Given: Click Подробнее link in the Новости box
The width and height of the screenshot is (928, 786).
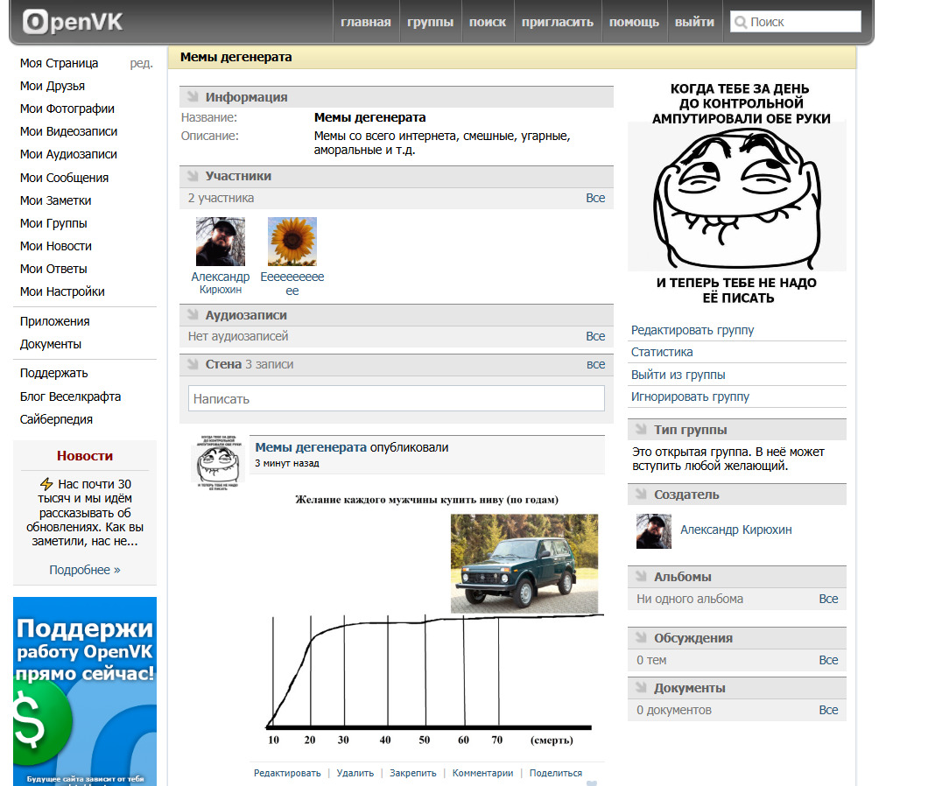Looking at the screenshot, I should point(84,570).
